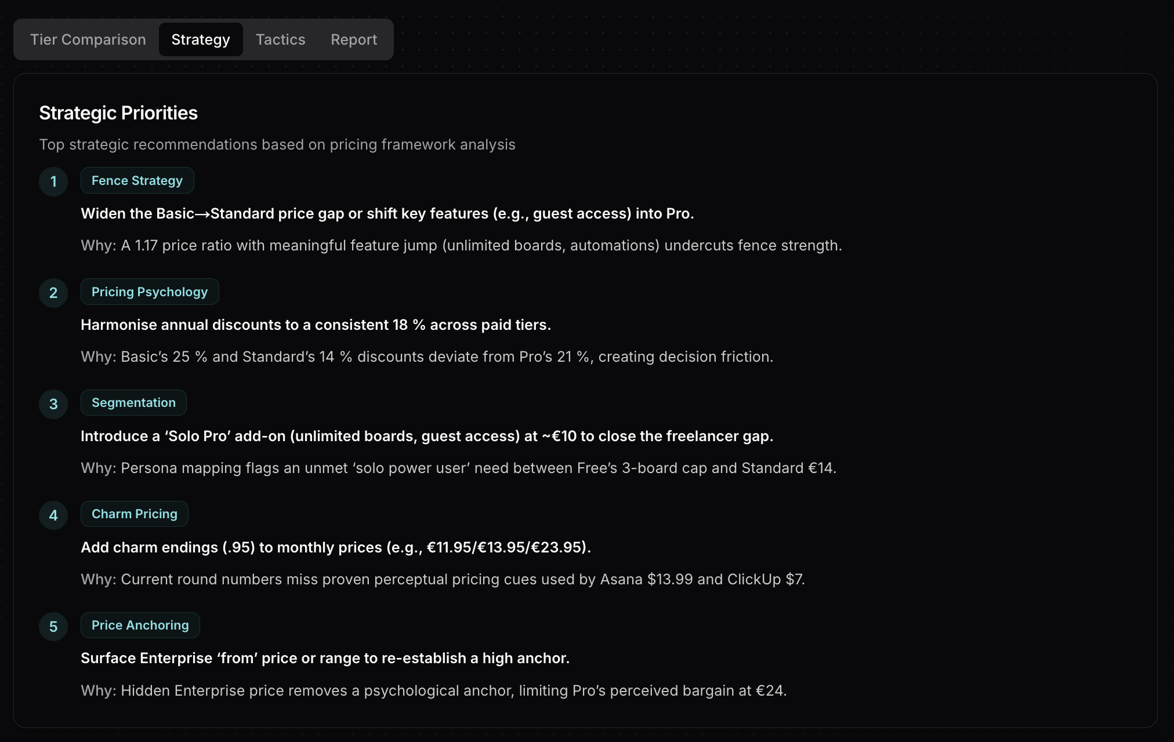This screenshot has width=1174, height=742.
Task: Click the Fence Strategy category badge
Action: pos(137,180)
